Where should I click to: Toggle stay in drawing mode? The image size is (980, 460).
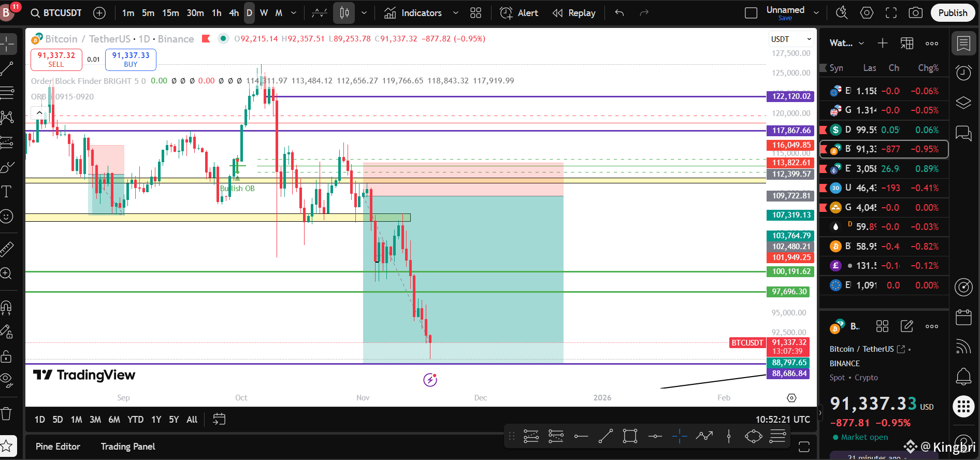coord(7,332)
